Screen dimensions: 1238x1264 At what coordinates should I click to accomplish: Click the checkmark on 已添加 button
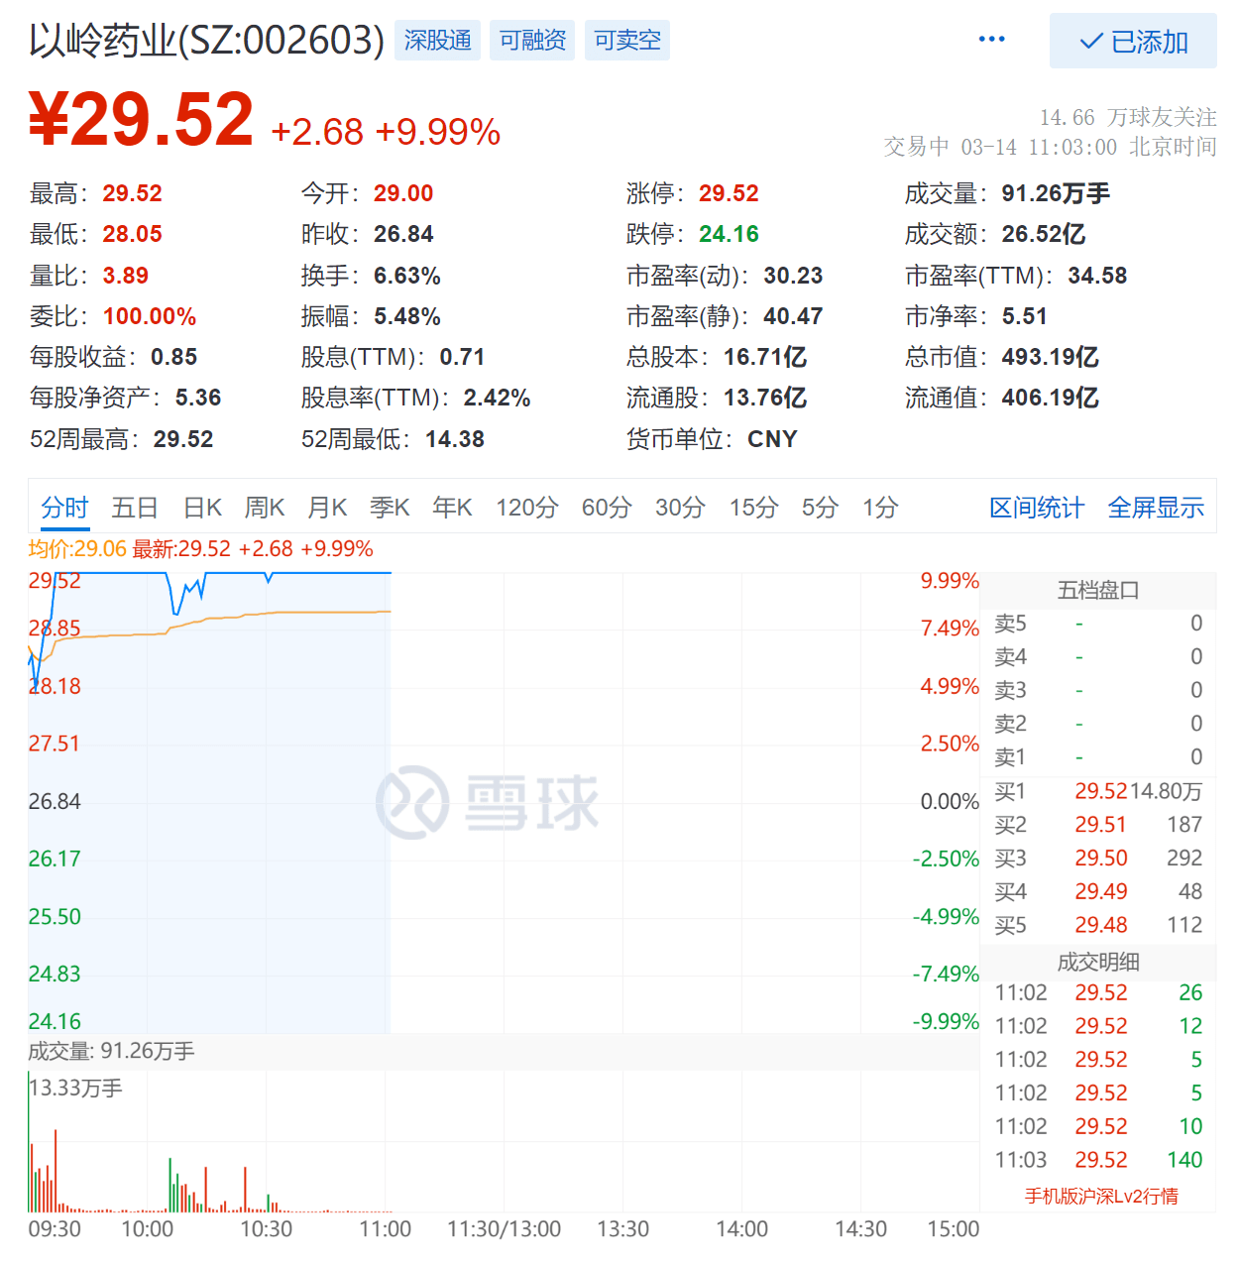click(x=1089, y=42)
